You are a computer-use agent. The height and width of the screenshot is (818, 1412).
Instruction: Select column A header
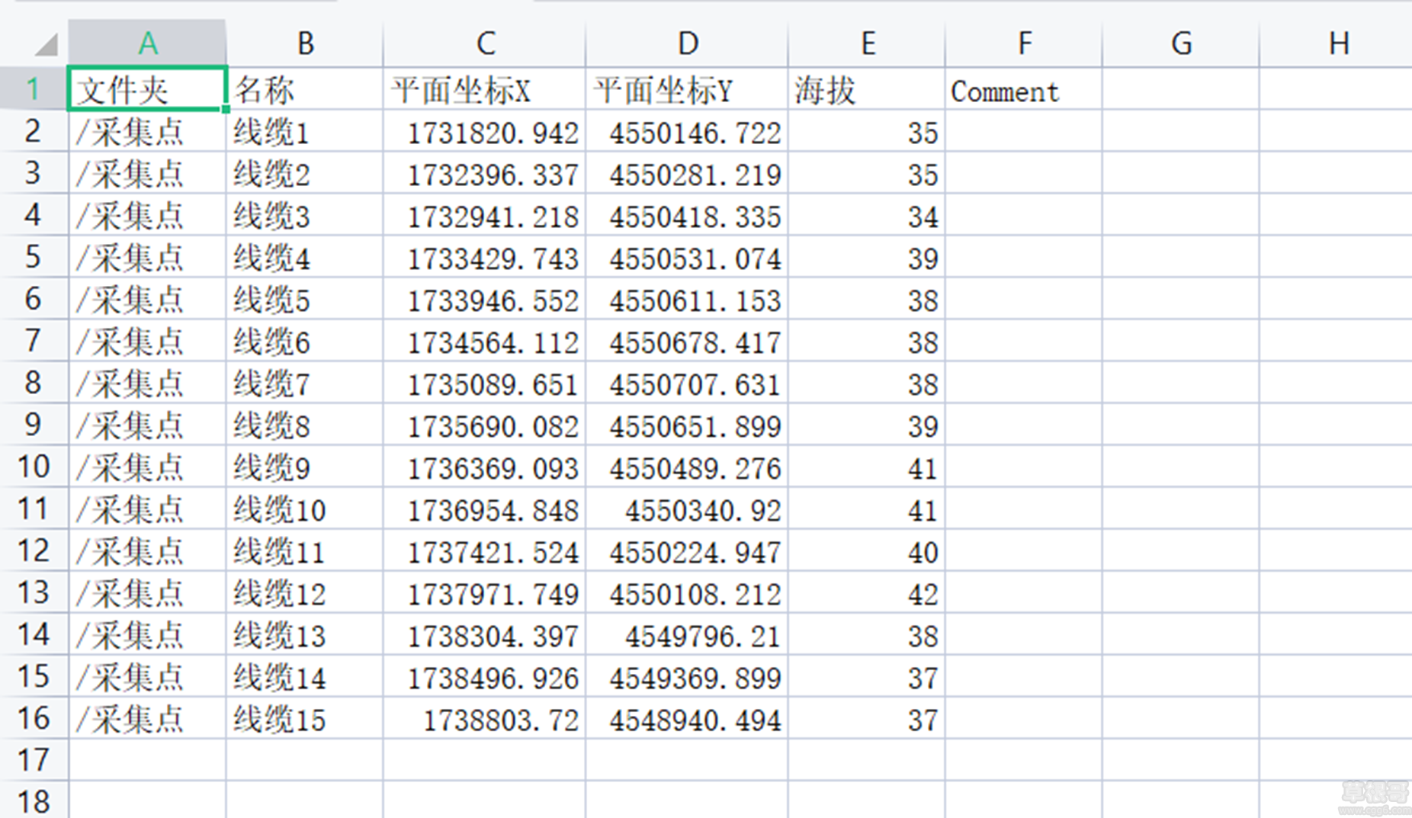pos(147,43)
